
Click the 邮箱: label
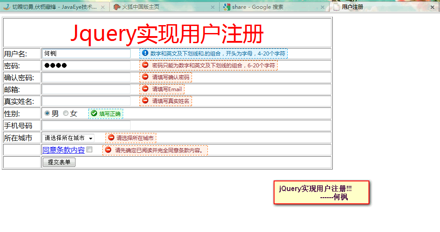pos(12,89)
